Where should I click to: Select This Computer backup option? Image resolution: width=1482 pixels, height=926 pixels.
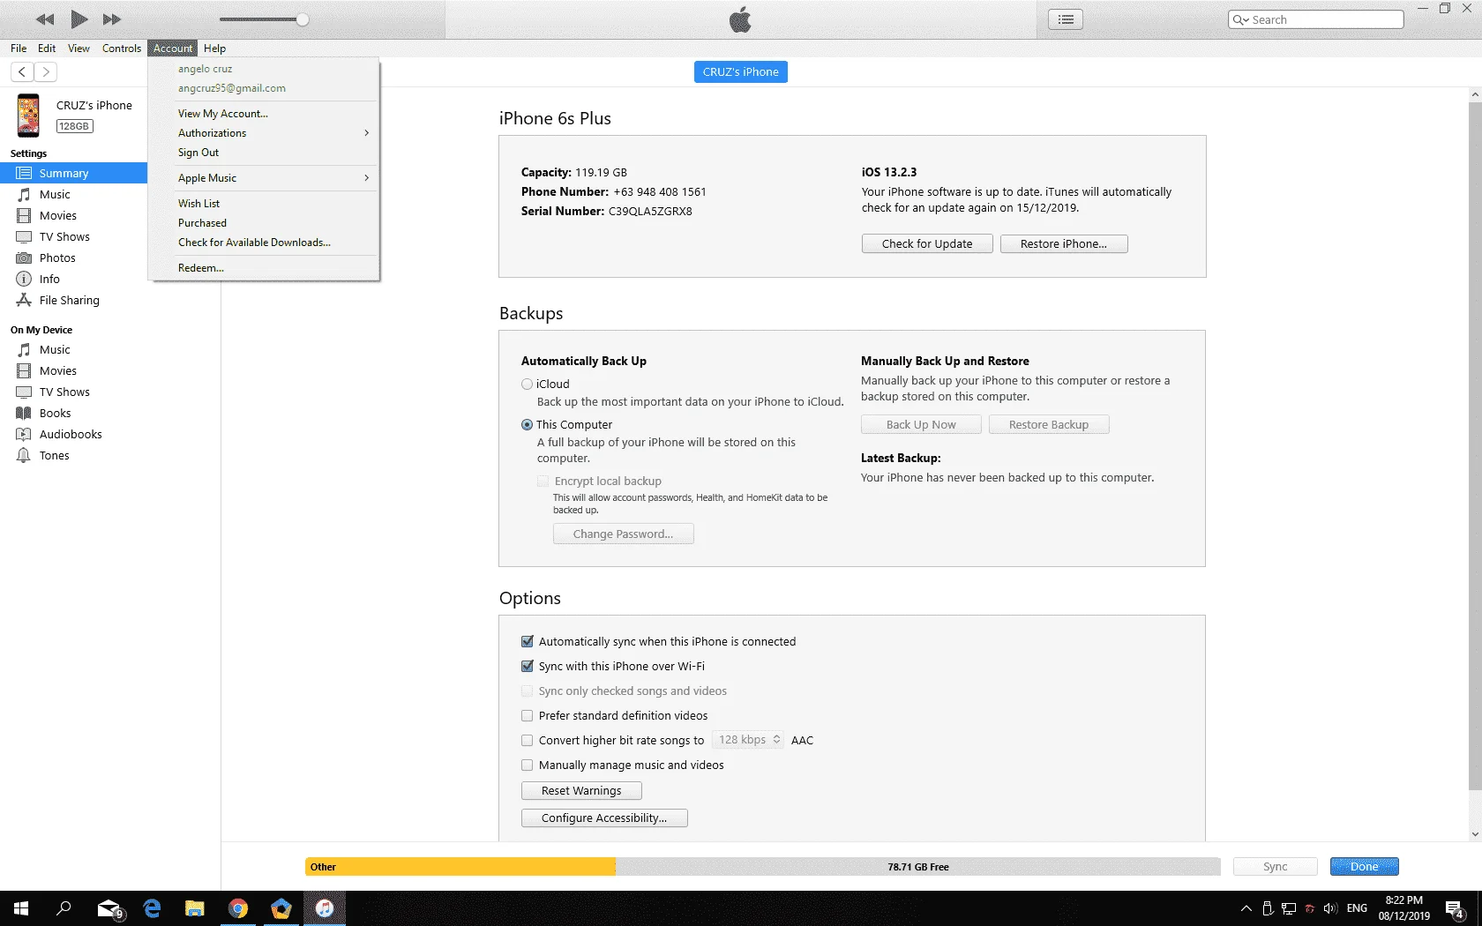tap(527, 425)
